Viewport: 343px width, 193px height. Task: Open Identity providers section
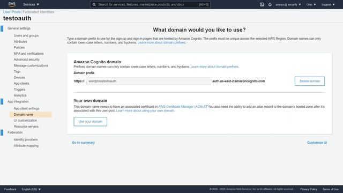(26, 139)
